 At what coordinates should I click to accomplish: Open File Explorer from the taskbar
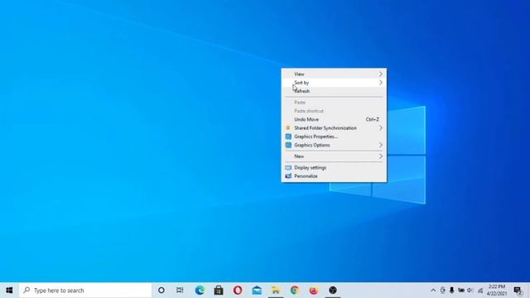pyautogui.click(x=276, y=291)
